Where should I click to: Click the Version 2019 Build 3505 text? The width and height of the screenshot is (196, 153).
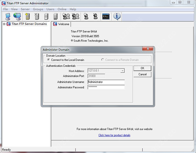85,36
